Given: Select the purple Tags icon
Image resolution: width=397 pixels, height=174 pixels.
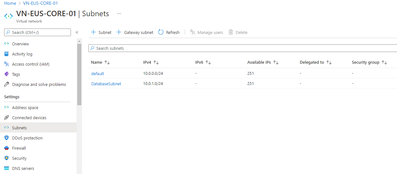Looking at the screenshot, I should pyautogui.click(x=7, y=74).
